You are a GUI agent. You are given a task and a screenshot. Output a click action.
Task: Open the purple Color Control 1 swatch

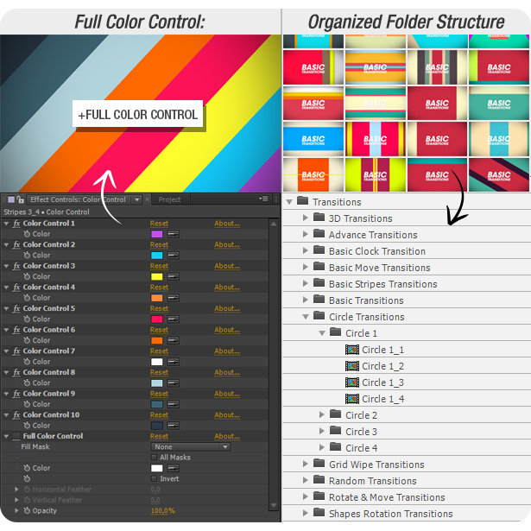(156, 234)
